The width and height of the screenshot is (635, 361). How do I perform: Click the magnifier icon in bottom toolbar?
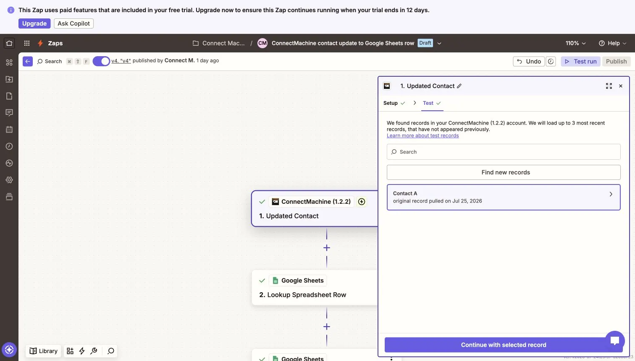pyautogui.click(x=111, y=351)
